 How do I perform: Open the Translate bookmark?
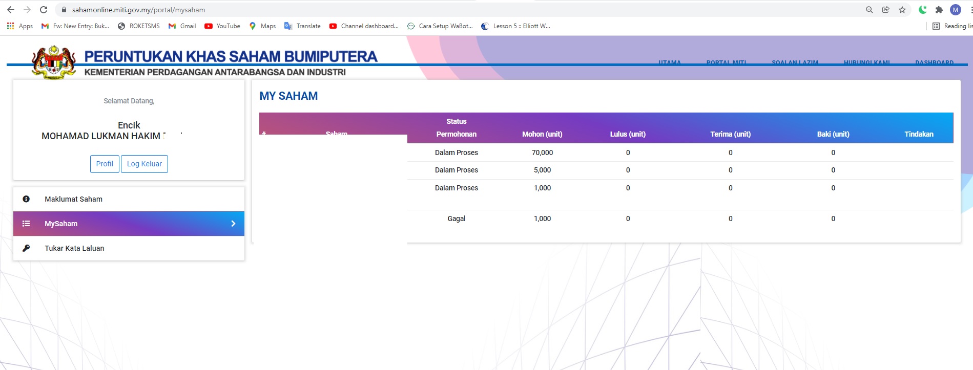point(302,26)
